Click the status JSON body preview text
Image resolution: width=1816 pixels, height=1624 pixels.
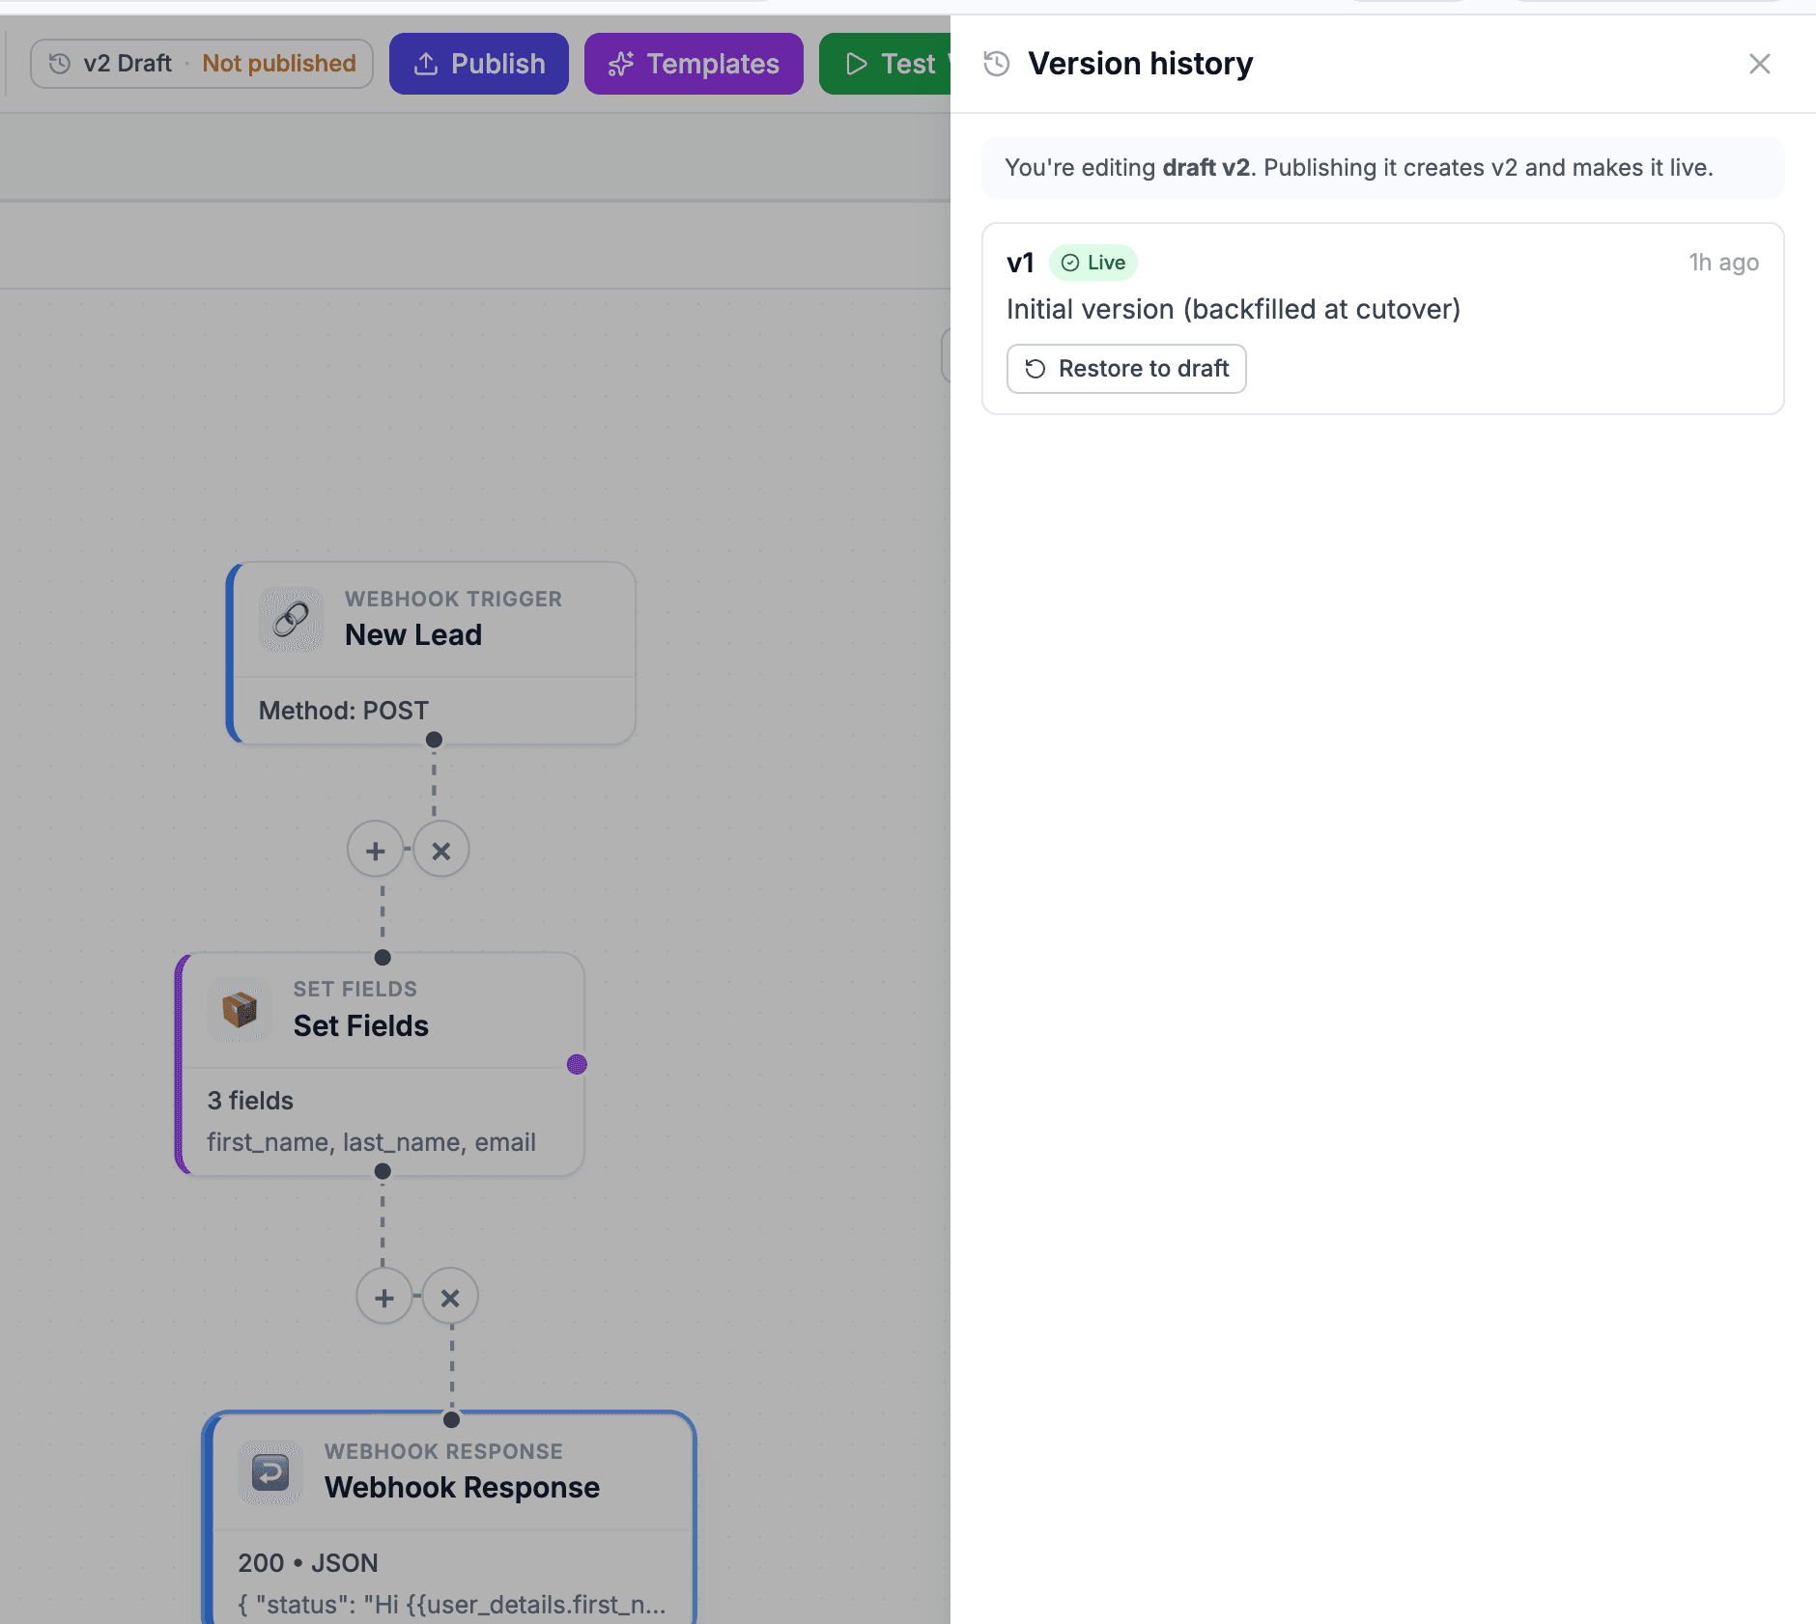pos(452,1605)
